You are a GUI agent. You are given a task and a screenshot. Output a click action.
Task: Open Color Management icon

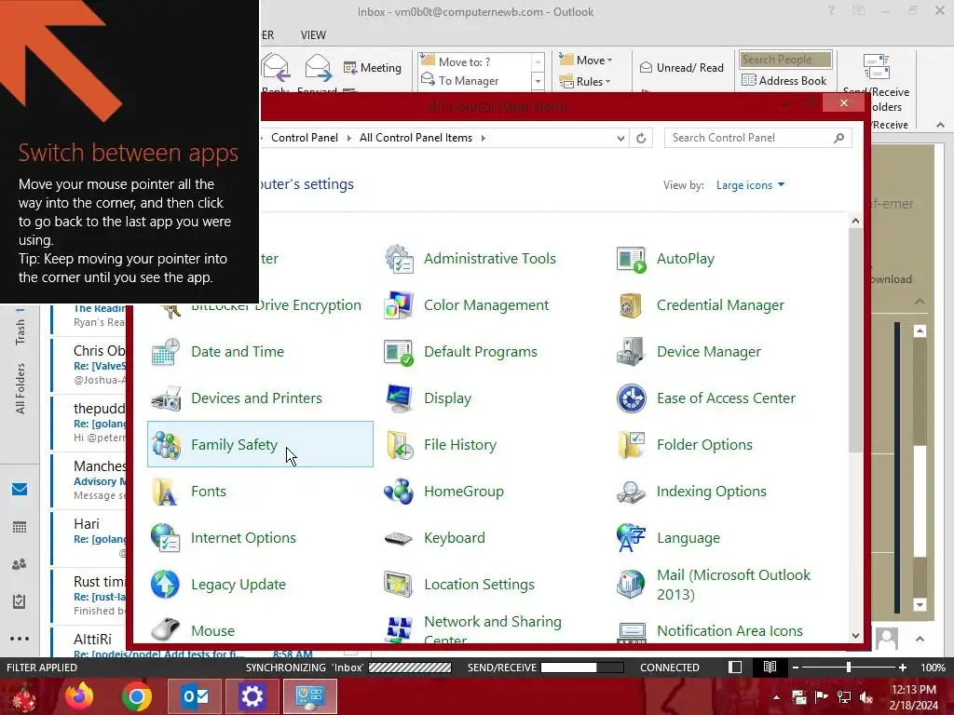pos(399,305)
